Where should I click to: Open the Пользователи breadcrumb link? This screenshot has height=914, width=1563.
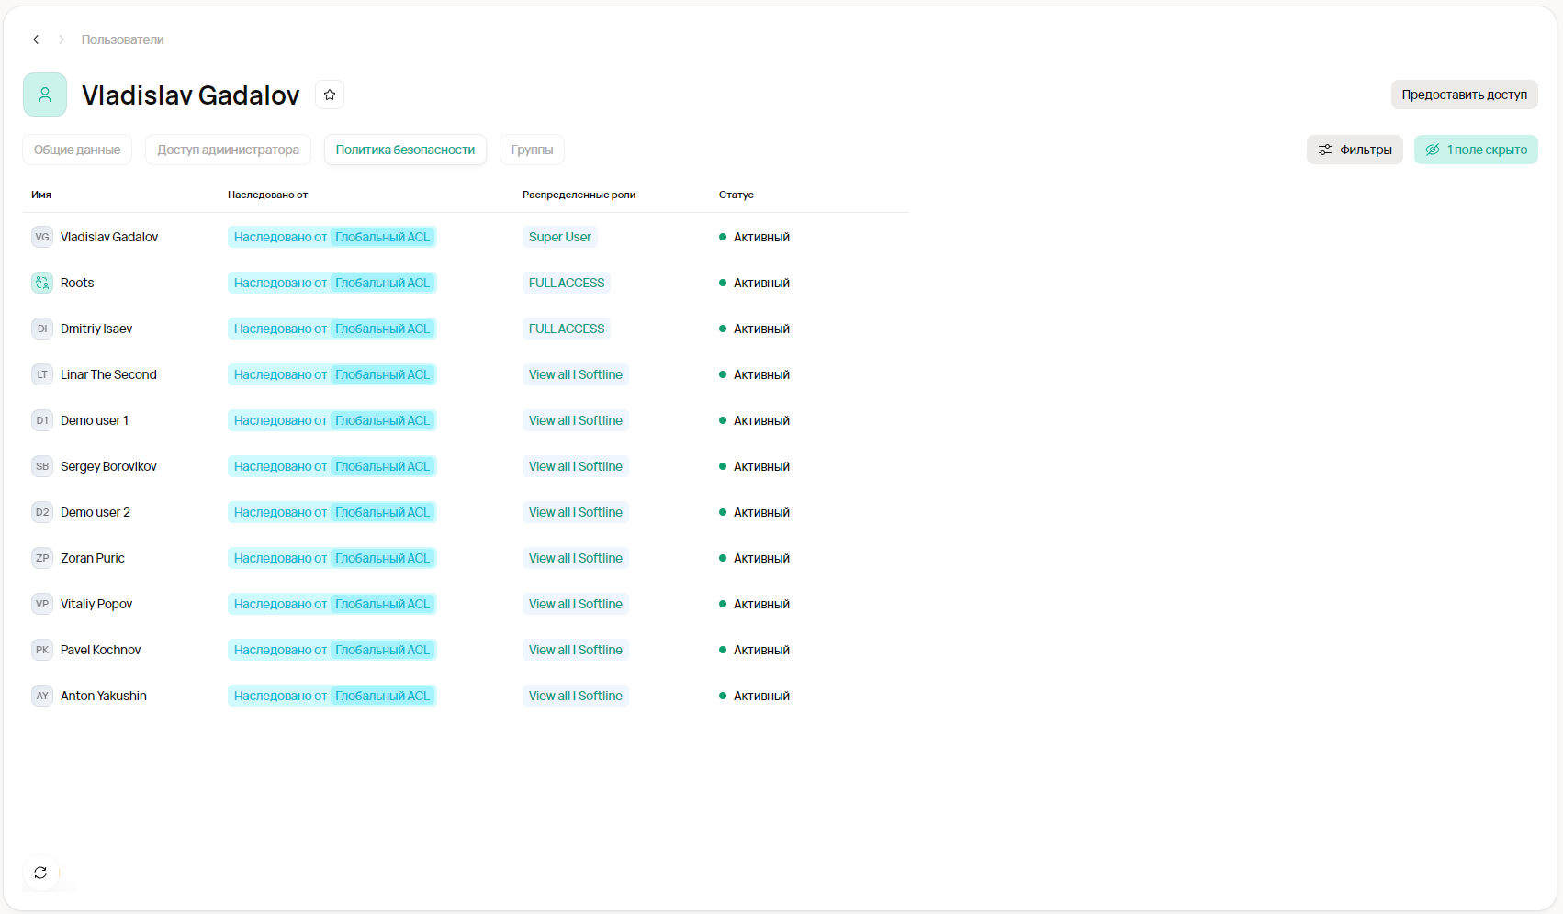click(x=122, y=39)
